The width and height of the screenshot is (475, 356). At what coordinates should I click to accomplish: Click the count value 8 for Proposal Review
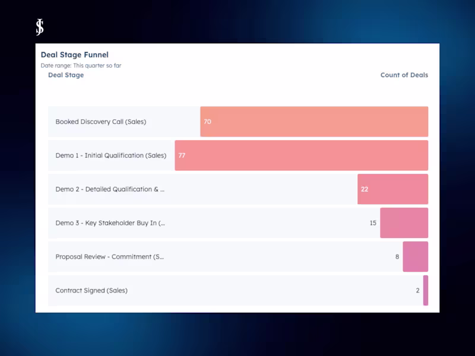(397, 257)
